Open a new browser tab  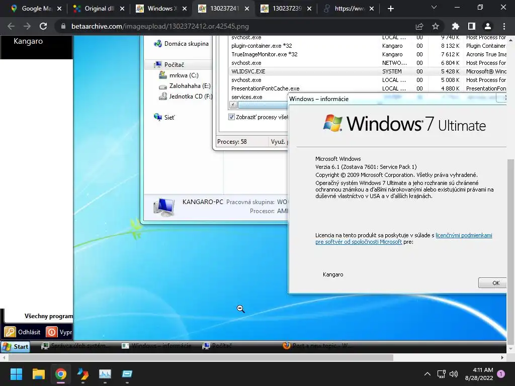click(390, 9)
